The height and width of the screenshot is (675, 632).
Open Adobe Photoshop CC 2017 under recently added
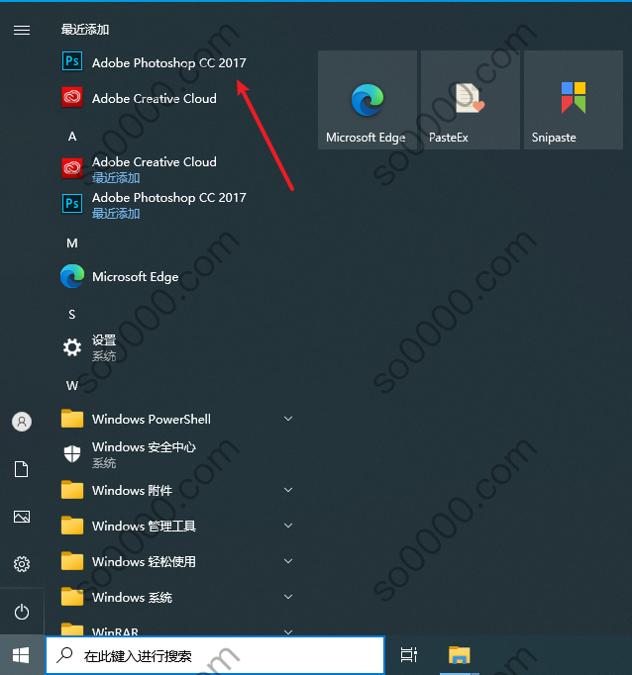click(176, 62)
